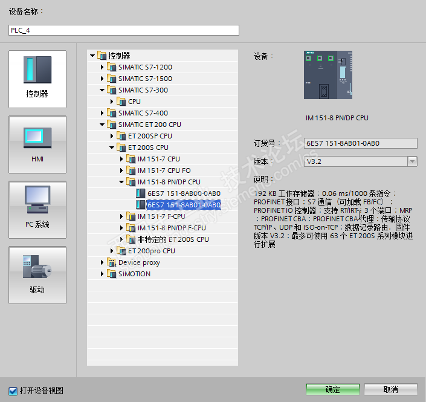Collapse the SIMATIC ET 200 CPU node
Screen dimensions: 426x402
coord(102,125)
